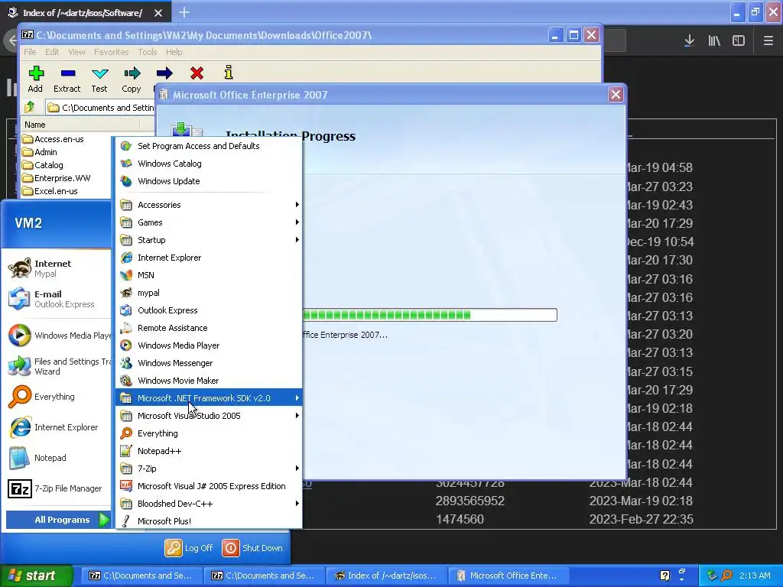
Task: Open Windows Catalog from programs menu
Action: [x=169, y=164]
